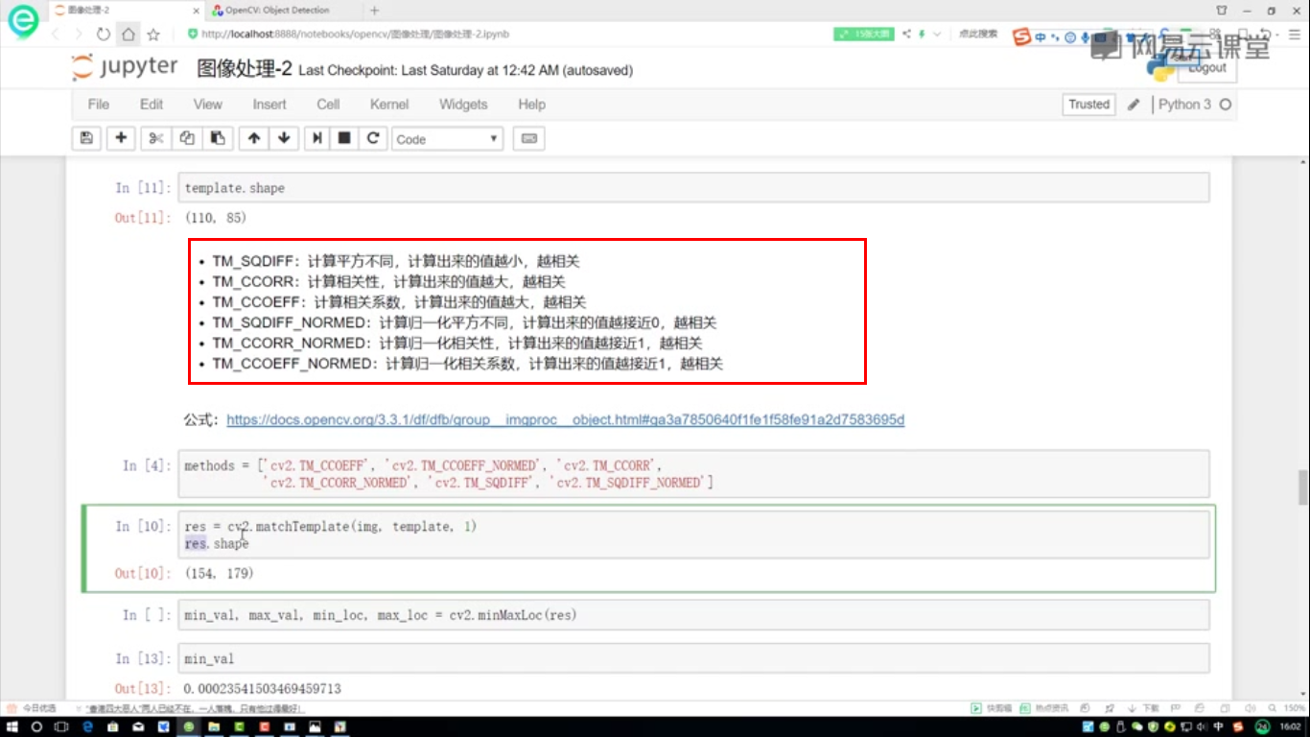The height and width of the screenshot is (737, 1310).
Task: Save the notebook with the floppy disk icon
Action: click(x=86, y=138)
